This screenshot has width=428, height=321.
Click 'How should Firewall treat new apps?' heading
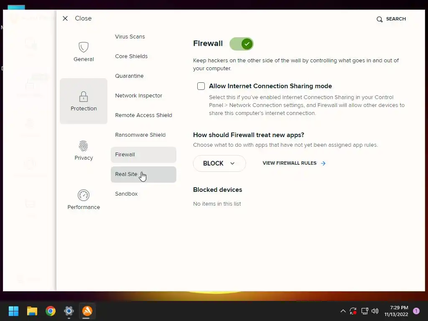click(249, 135)
